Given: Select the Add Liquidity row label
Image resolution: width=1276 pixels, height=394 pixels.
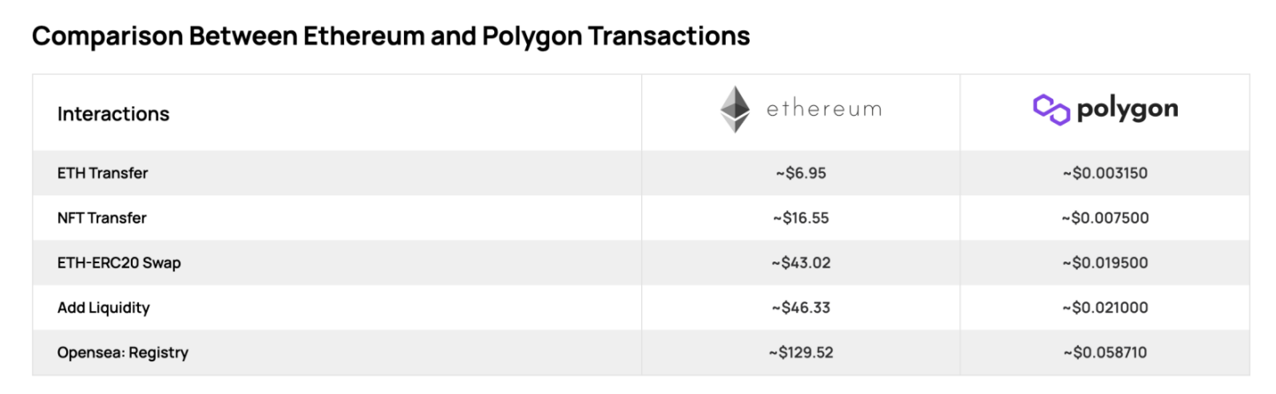Looking at the screenshot, I should click(x=103, y=308).
